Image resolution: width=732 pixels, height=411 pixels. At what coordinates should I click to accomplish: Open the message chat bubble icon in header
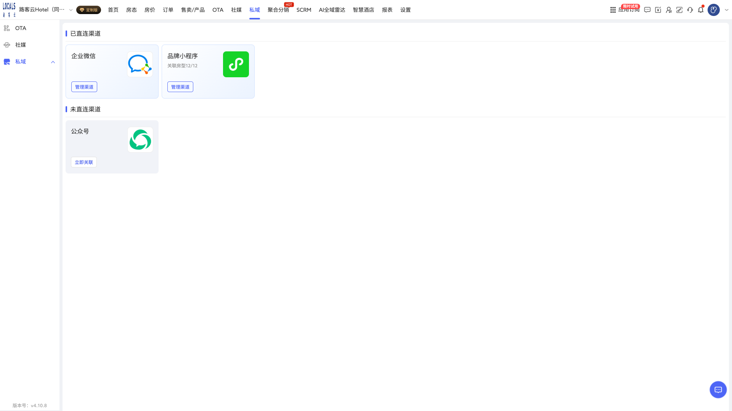coord(647,10)
